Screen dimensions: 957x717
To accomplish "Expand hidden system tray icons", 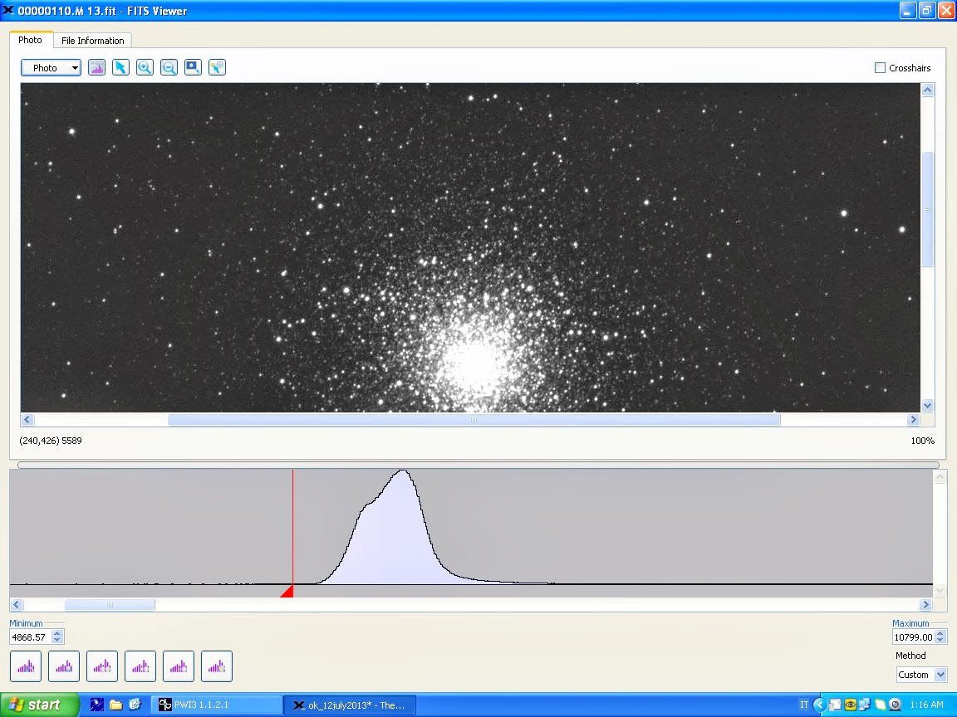I will coord(819,705).
